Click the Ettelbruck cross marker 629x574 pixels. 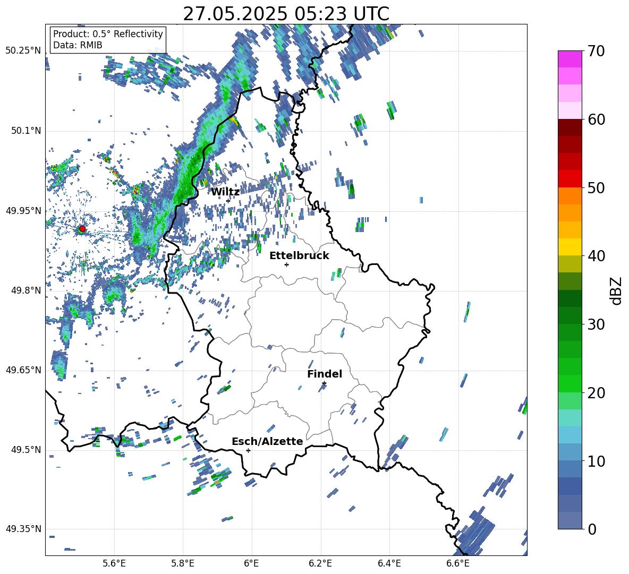286,264
